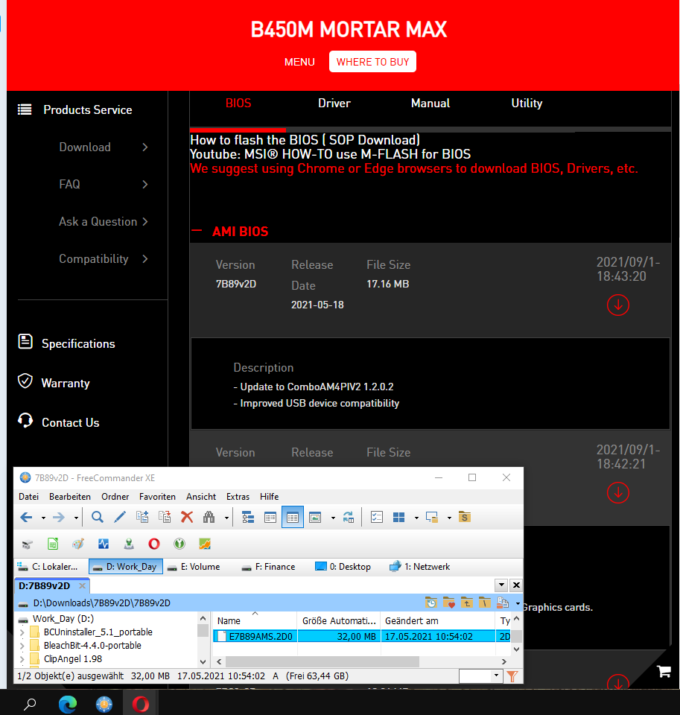680x715 pixels.
Task: Click the file list horizontal scrollbar thumb
Action: [x=322, y=661]
